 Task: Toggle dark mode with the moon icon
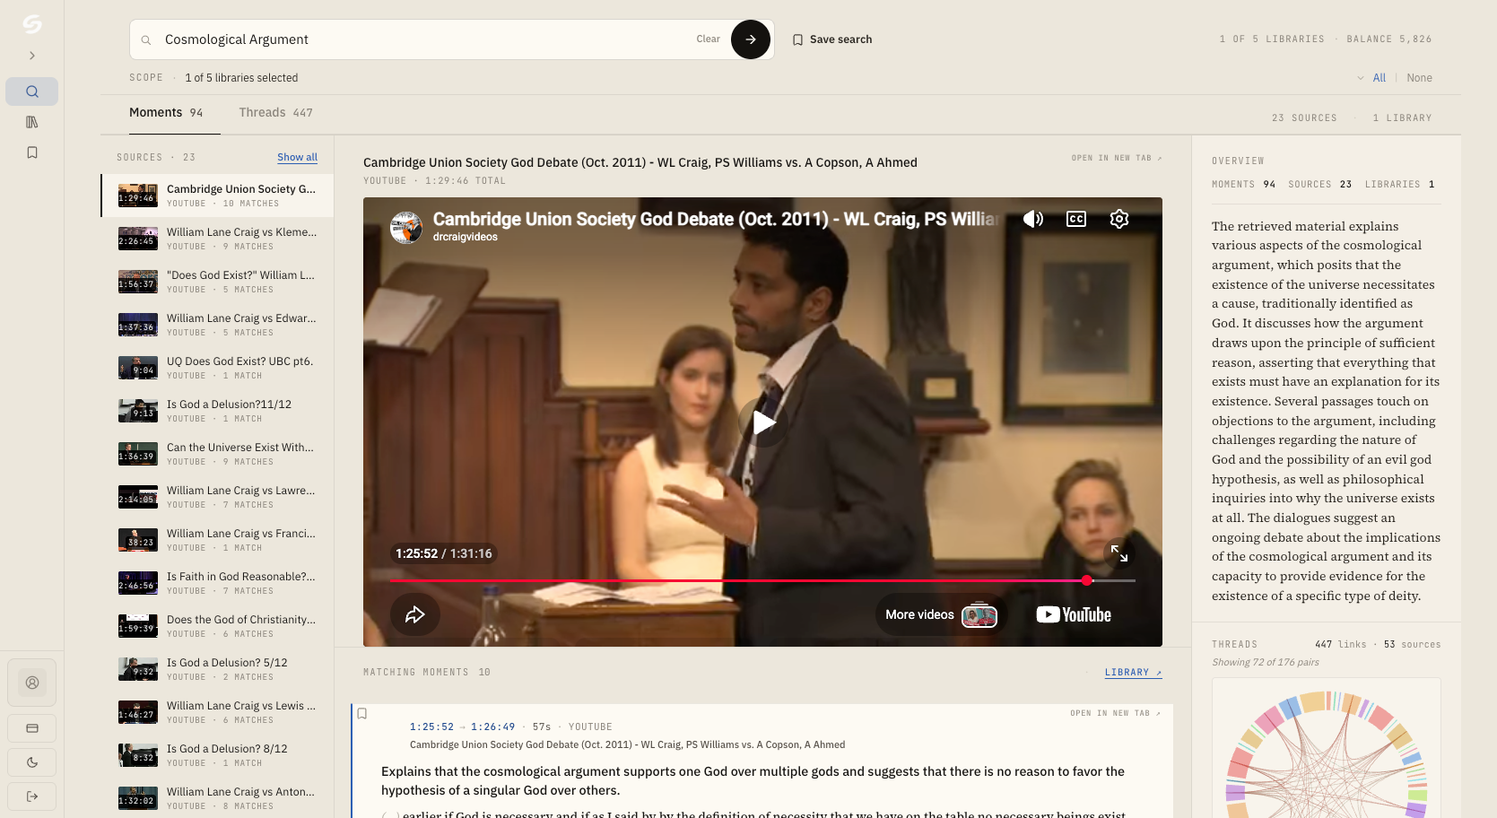tap(32, 762)
